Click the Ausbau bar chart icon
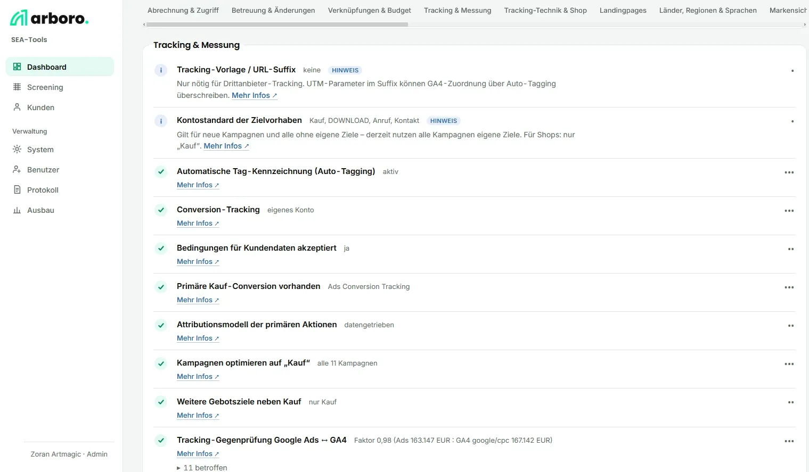This screenshot has width=809, height=472. pyautogui.click(x=17, y=210)
